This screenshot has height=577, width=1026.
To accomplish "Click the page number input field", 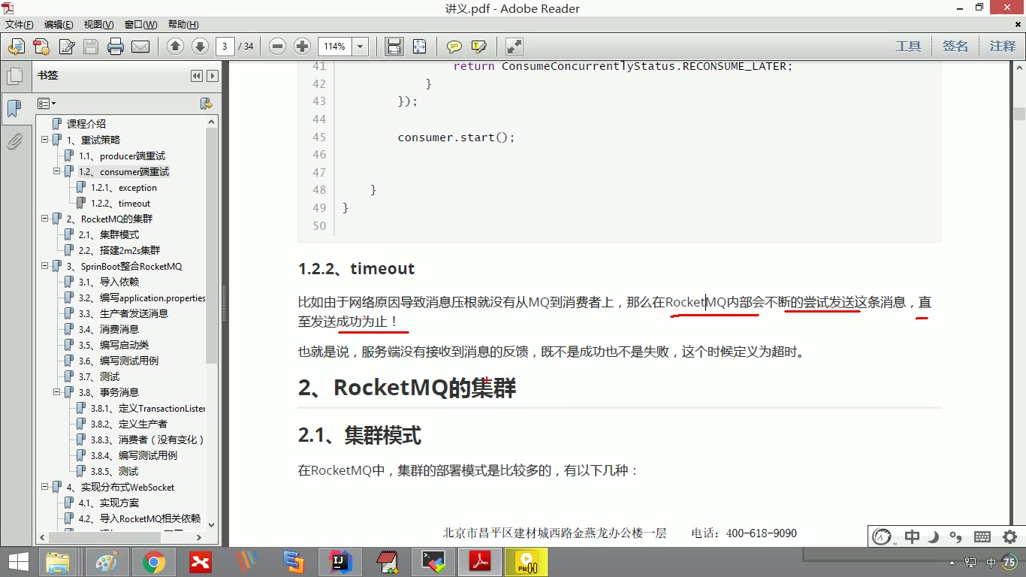I will pos(225,47).
